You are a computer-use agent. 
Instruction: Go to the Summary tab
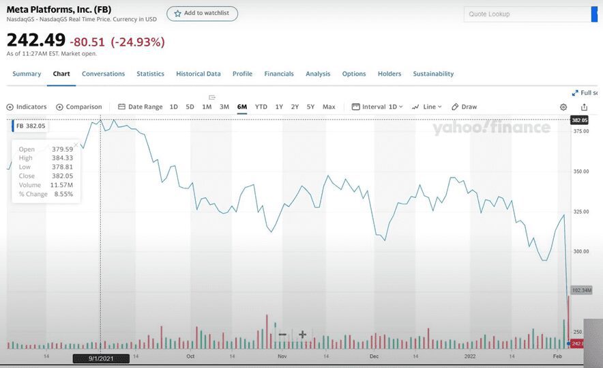27,74
